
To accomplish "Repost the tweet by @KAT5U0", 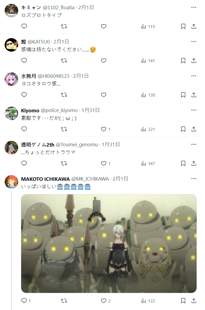I will point(64,60).
